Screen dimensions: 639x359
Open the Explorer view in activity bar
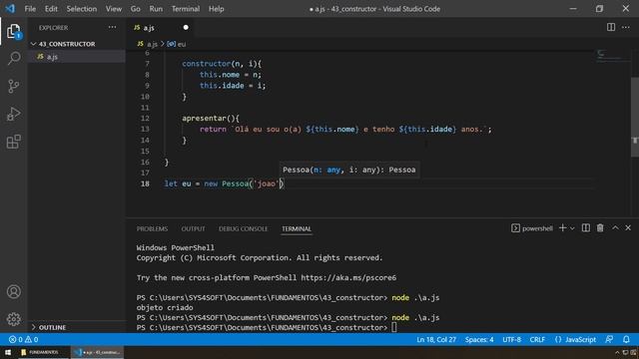13,32
